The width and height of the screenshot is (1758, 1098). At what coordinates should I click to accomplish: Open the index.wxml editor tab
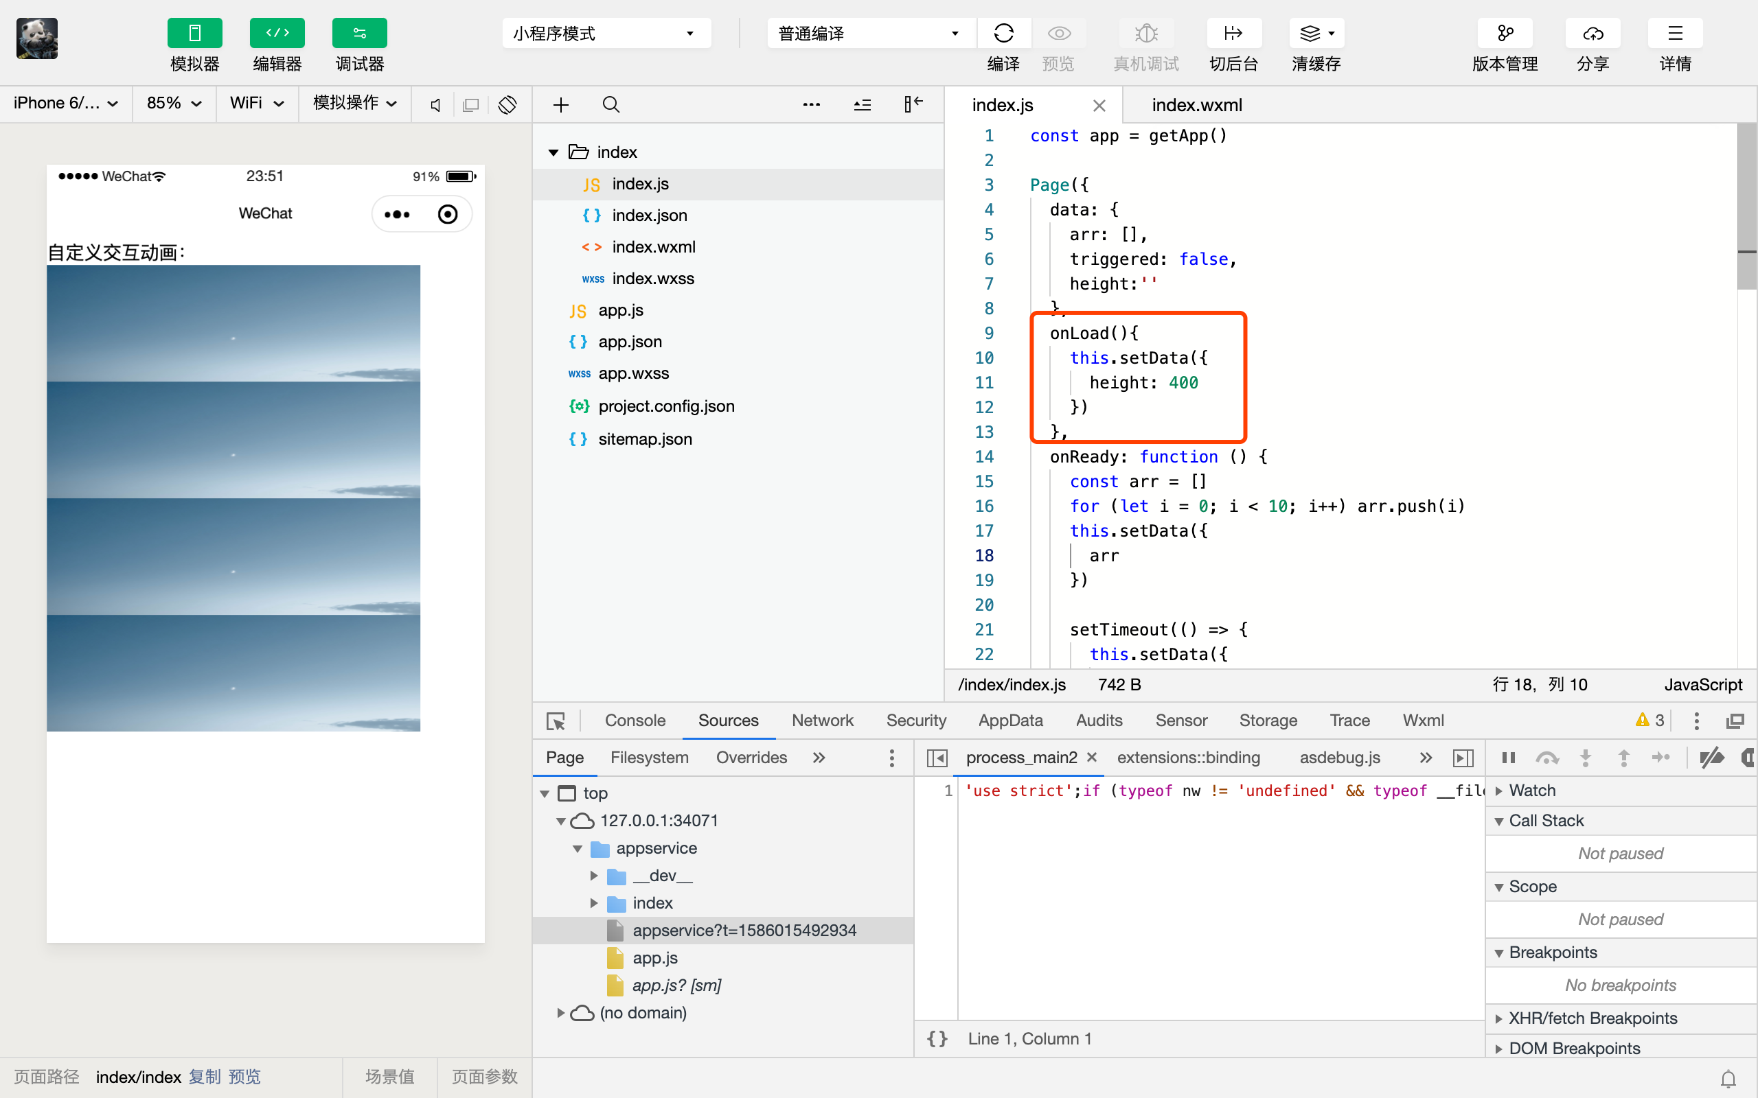point(1196,105)
